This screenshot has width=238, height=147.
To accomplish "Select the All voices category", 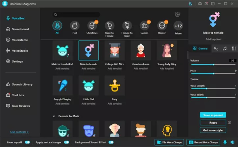I will (57, 25).
